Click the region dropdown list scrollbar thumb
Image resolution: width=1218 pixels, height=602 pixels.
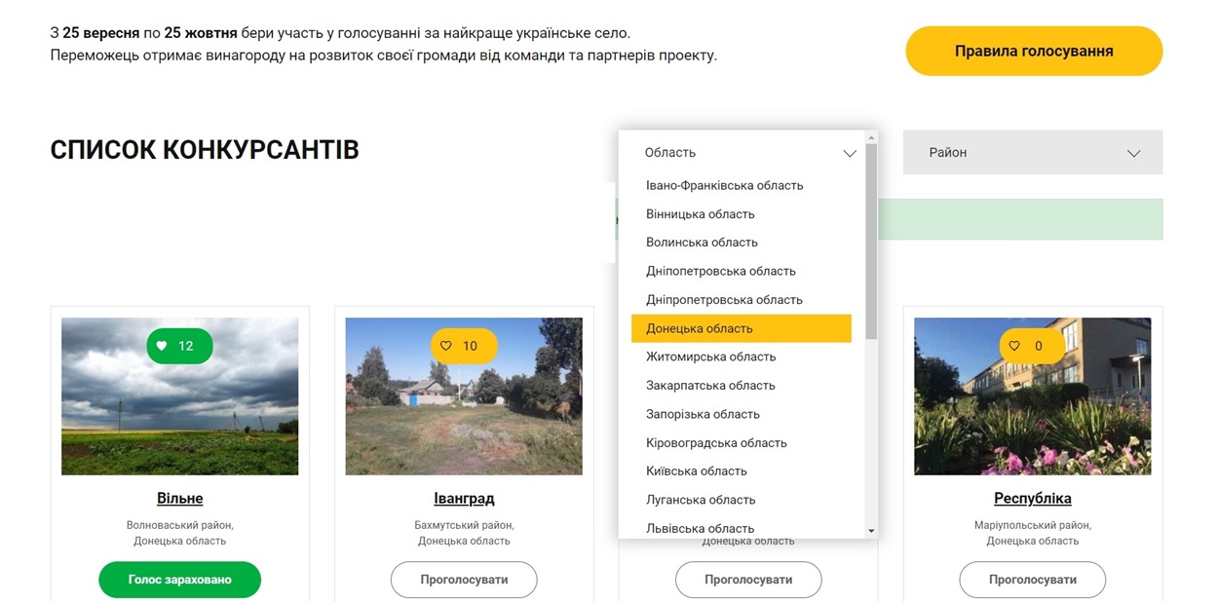pyautogui.click(x=871, y=242)
